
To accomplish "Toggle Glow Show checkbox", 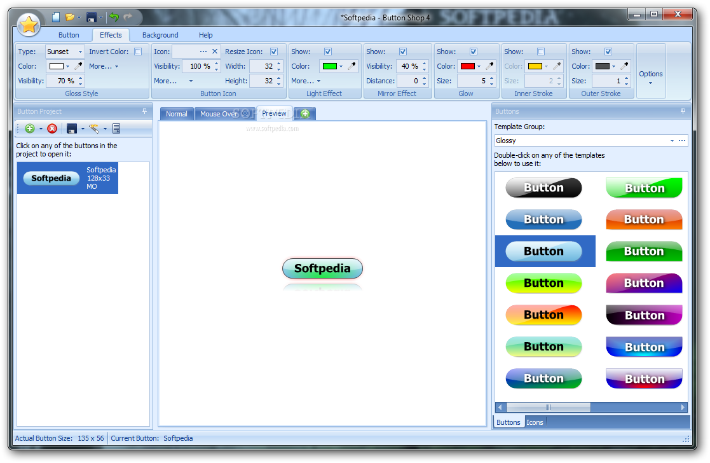I will [x=473, y=52].
